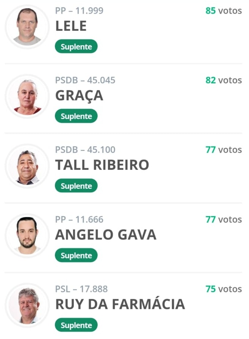Screen dimensions: 249x339
Task: Click the 85 votos count
Action: point(224,11)
